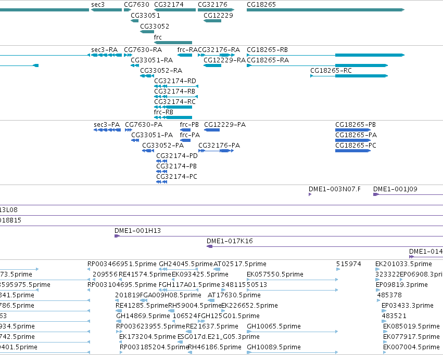The width and height of the screenshot is (443, 355).
Task: Click the RP003466951.5prime EST
Action: 88,269
